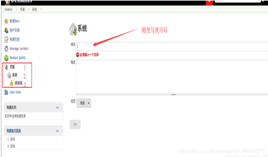Click the 凭据 keys icon in sidebar
The image size is (268, 157).
(6, 67)
